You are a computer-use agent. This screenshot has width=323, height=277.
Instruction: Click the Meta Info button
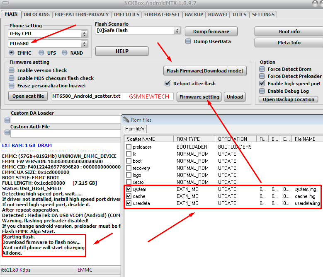pyautogui.click(x=289, y=43)
